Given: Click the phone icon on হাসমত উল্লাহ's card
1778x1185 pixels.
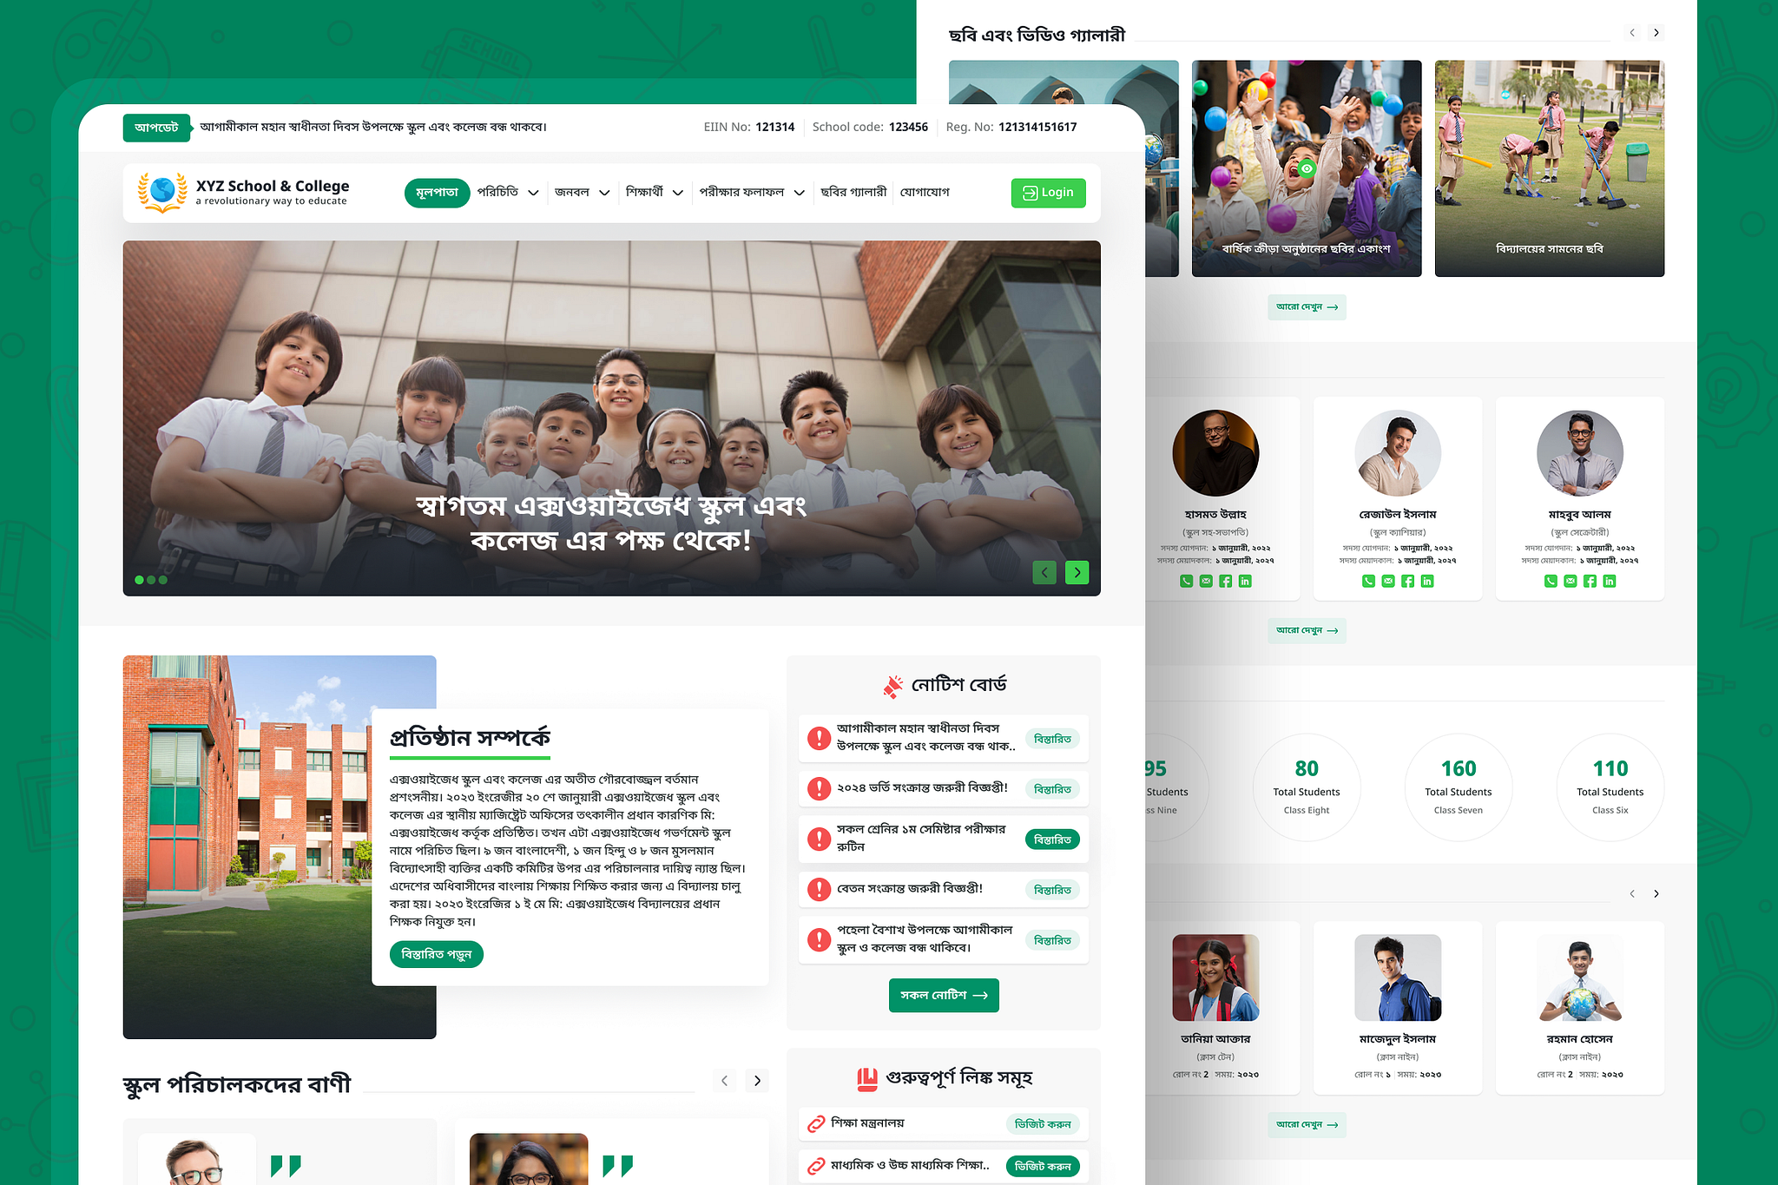Looking at the screenshot, I should (1187, 581).
